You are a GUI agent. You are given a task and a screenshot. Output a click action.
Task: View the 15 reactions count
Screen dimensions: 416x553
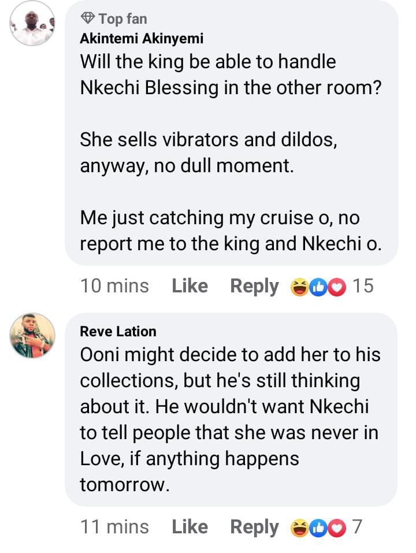pos(363,286)
